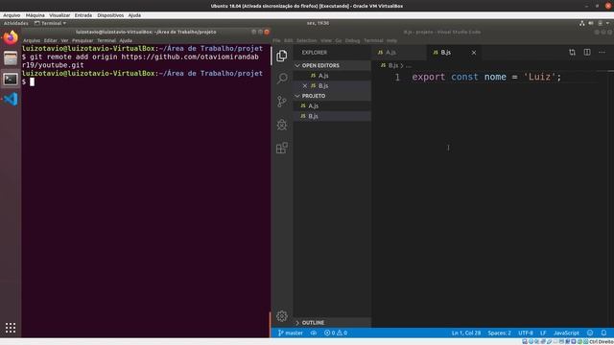Click the feedback smiley in status bar
The width and height of the screenshot is (614, 345).
pos(590,333)
